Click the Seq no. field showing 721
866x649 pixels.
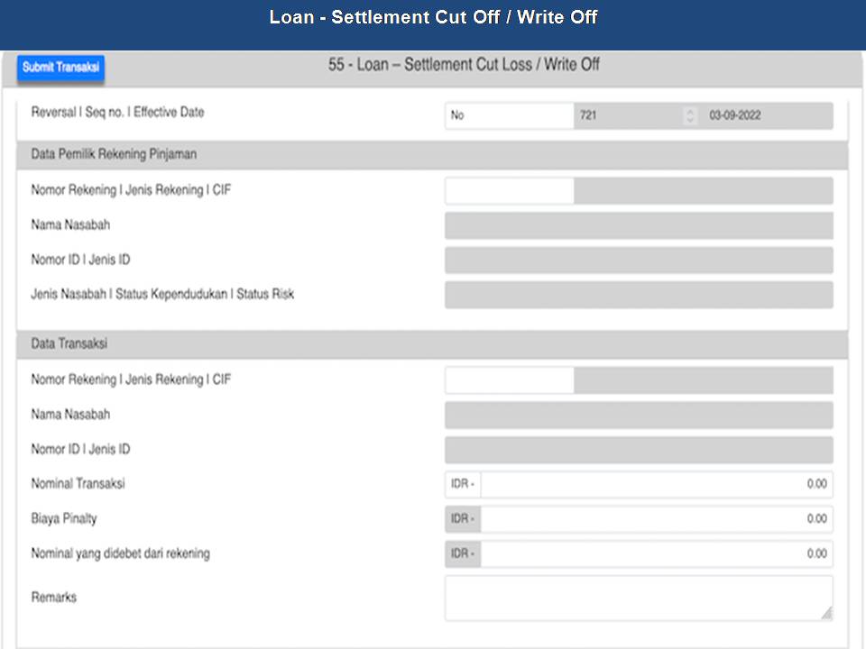629,115
